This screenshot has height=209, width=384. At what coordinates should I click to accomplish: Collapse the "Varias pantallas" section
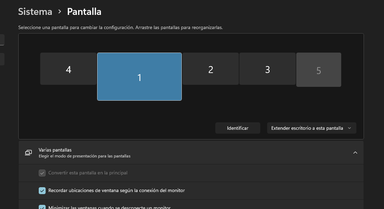tap(355, 153)
